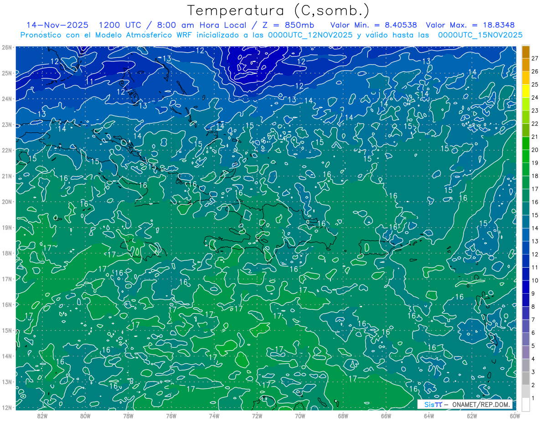Click the white bottom segment of the color scale
The height and width of the screenshot is (422, 547).
tap(526, 404)
